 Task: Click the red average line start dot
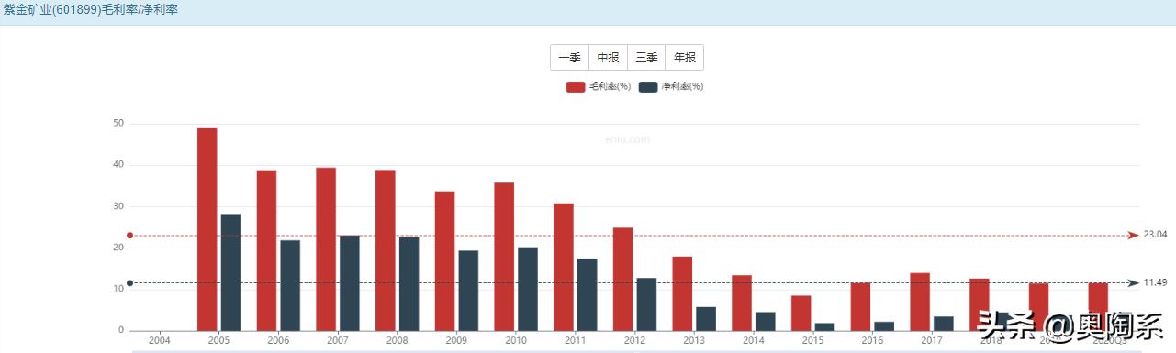click(x=130, y=236)
